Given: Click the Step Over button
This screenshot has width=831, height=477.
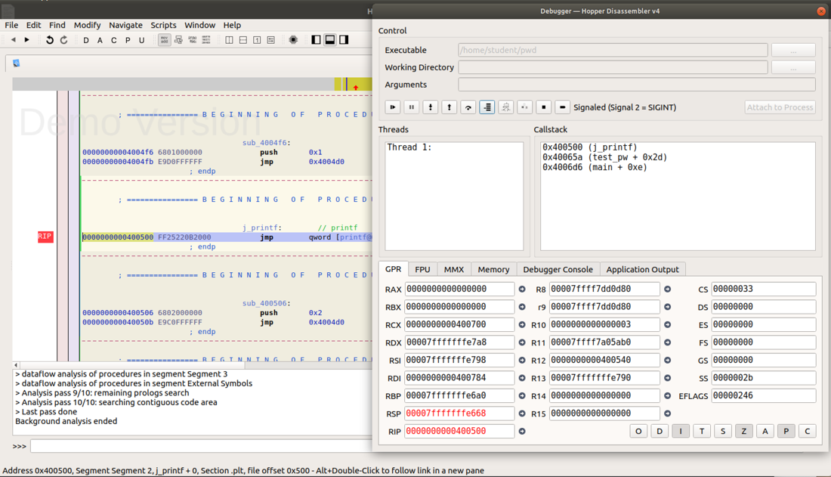Looking at the screenshot, I should pos(468,107).
